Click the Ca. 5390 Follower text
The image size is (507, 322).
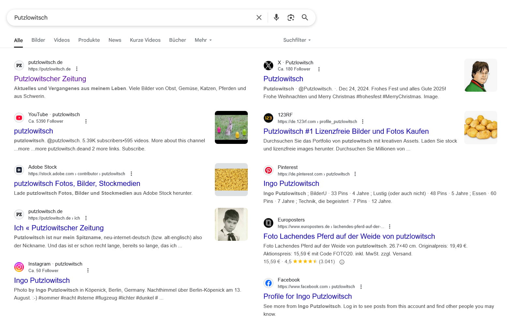(x=46, y=121)
